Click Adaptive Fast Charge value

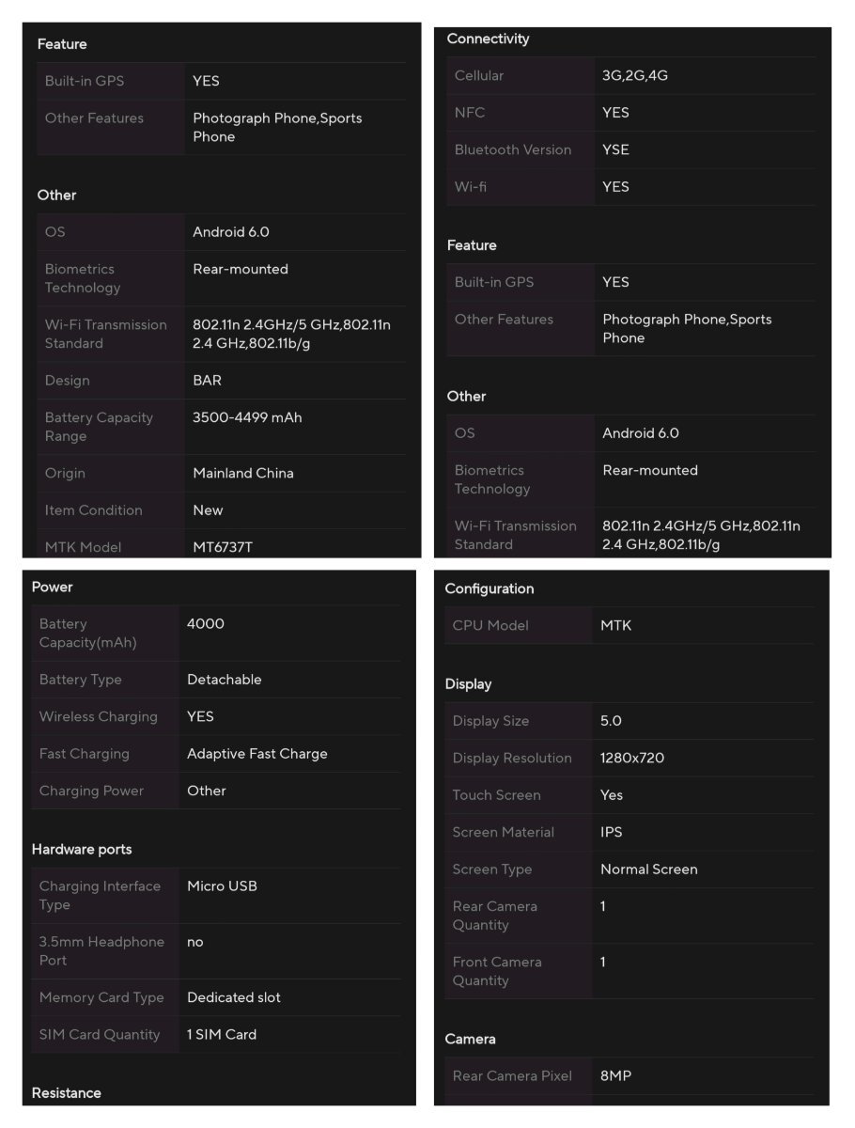257,753
